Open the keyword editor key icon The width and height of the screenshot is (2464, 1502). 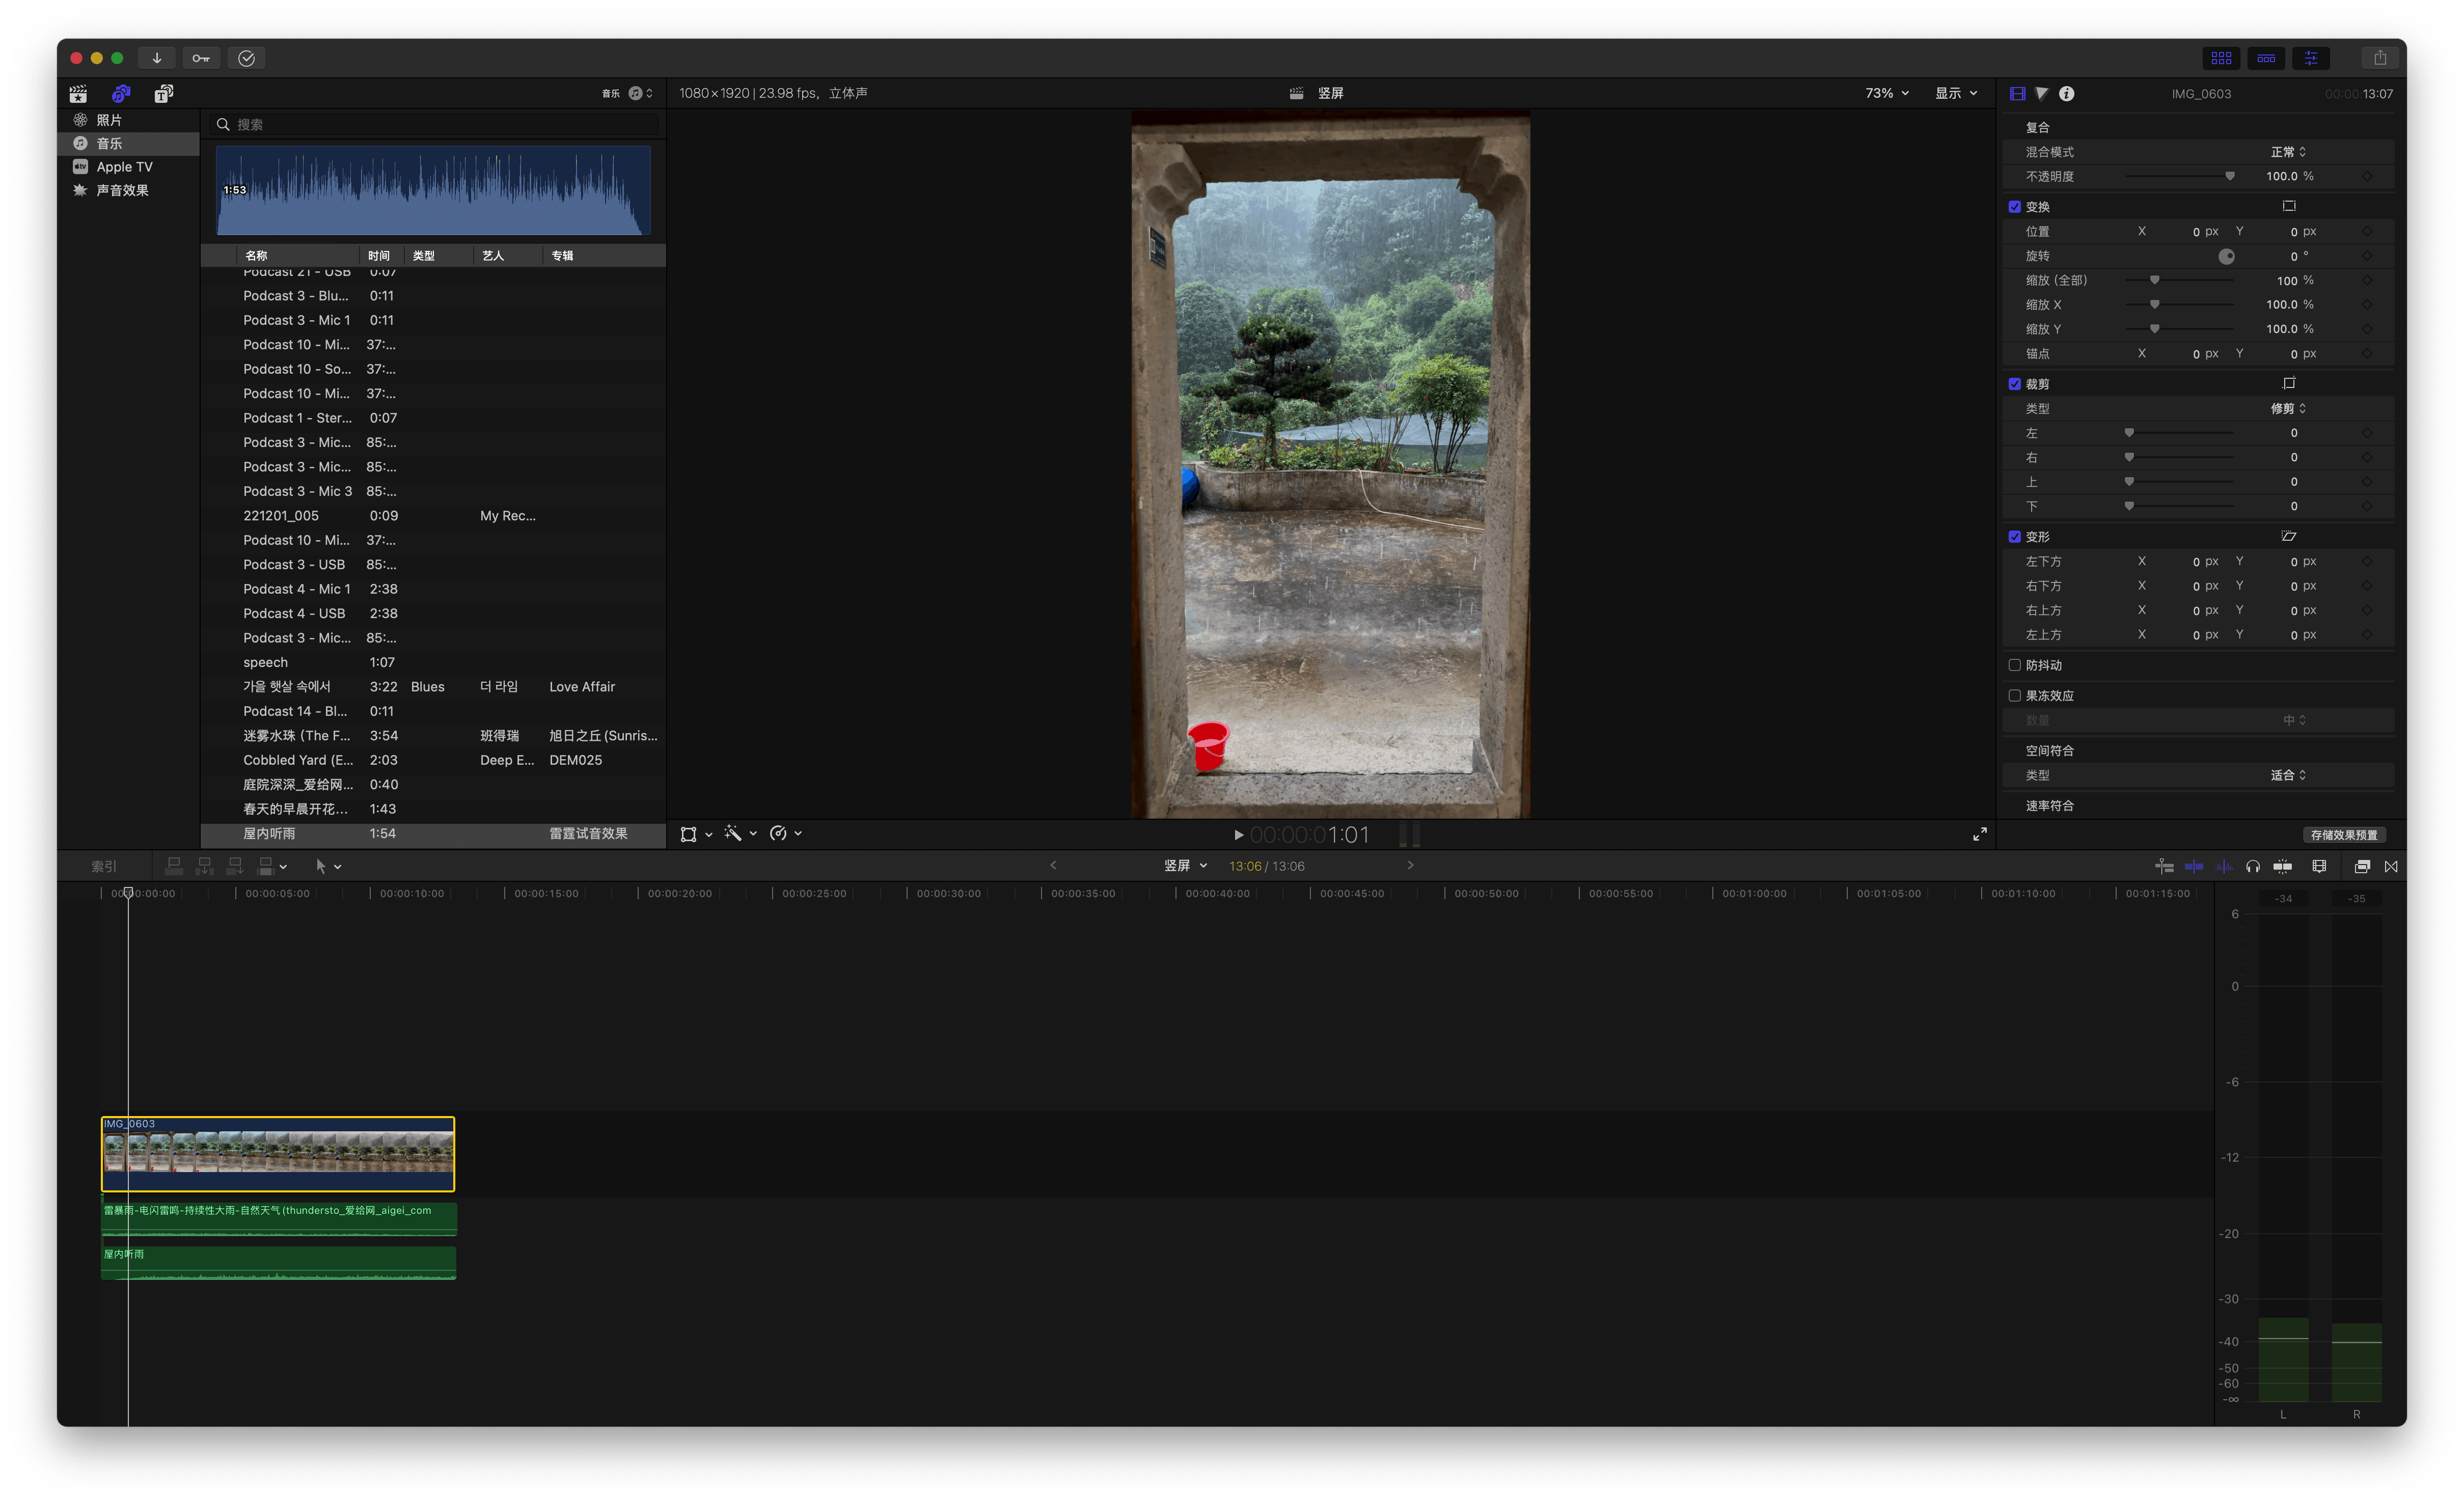point(201,58)
